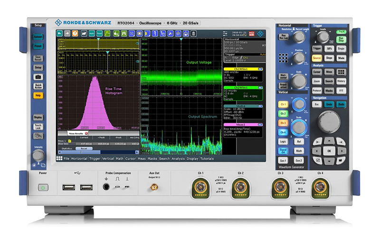Tap the Display button on left panel
Screen dimensions: 380x246
pos(38,118)
